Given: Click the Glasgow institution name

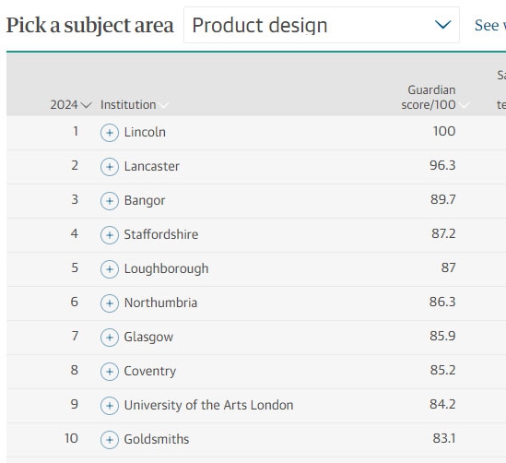Looking at the screenshot, I should point(148,337).
